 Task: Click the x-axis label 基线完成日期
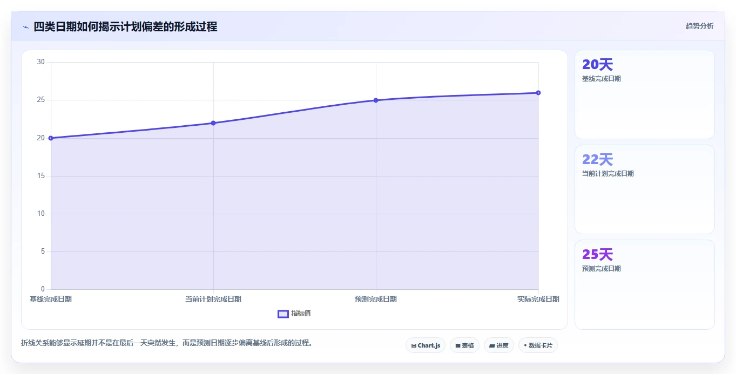tap(51, 299)
